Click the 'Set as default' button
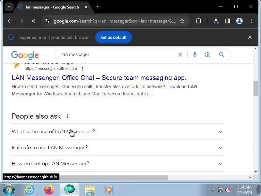 pyautogui.click(x=114, y=37)
